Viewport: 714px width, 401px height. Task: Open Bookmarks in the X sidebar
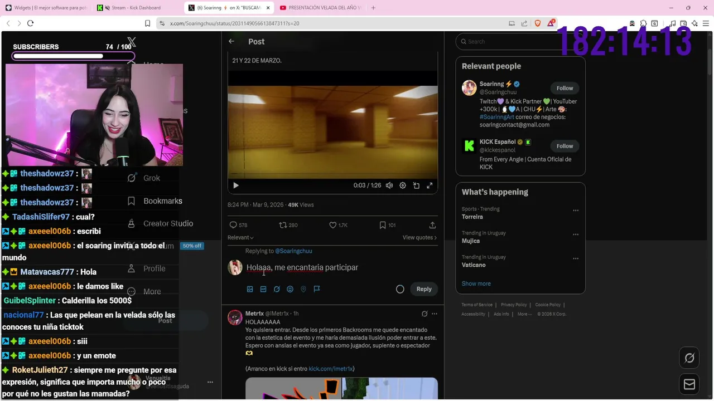155,201
